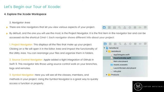Click the "2. Navigator Area" subheading
Screen dimensions: 164x92
pos(20,22)
